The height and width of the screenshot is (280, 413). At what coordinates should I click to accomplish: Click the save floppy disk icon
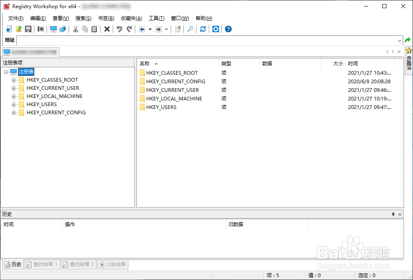click(28, 29)
